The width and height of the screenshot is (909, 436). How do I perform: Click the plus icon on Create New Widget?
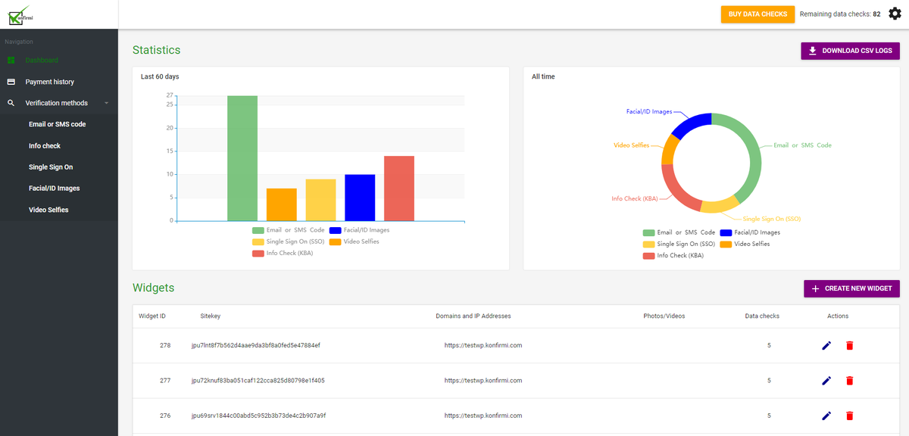pyautogui.click(x=815, y=288)
